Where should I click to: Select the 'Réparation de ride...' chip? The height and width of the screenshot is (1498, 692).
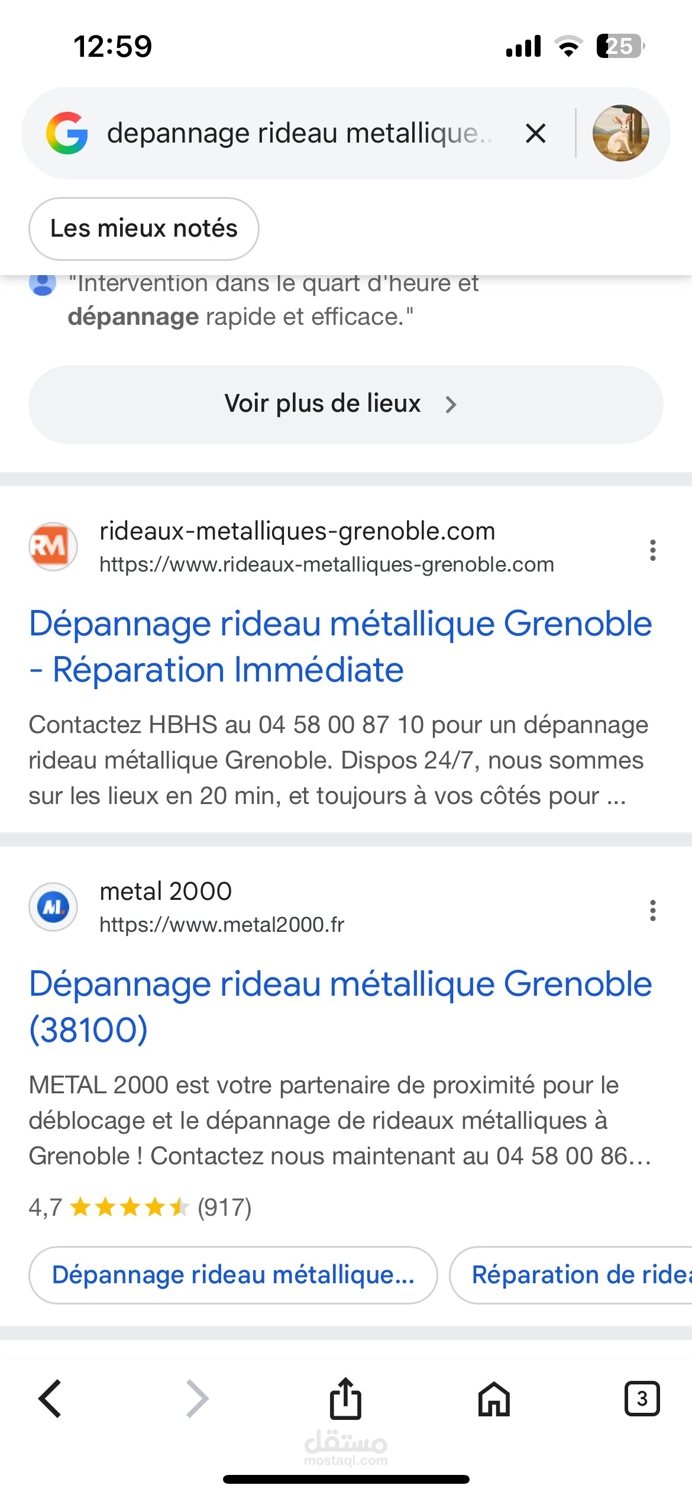pyautogui.click(x=571, y=1275)
